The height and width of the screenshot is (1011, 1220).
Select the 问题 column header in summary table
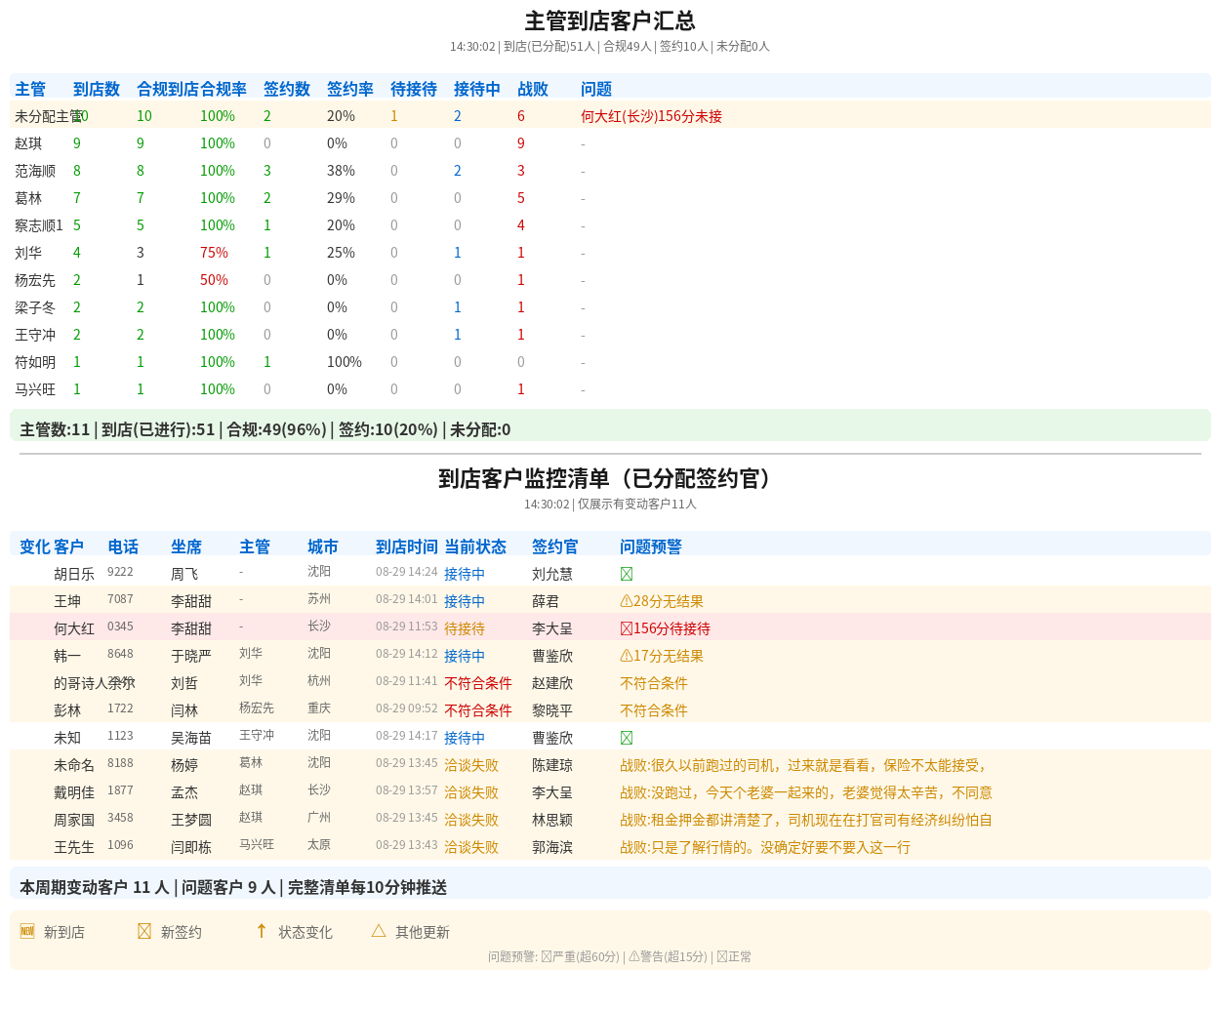(x=596, y=89)
